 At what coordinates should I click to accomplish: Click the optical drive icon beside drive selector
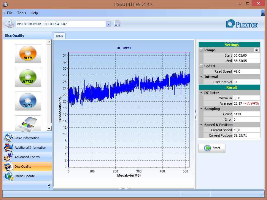(9, 24)
